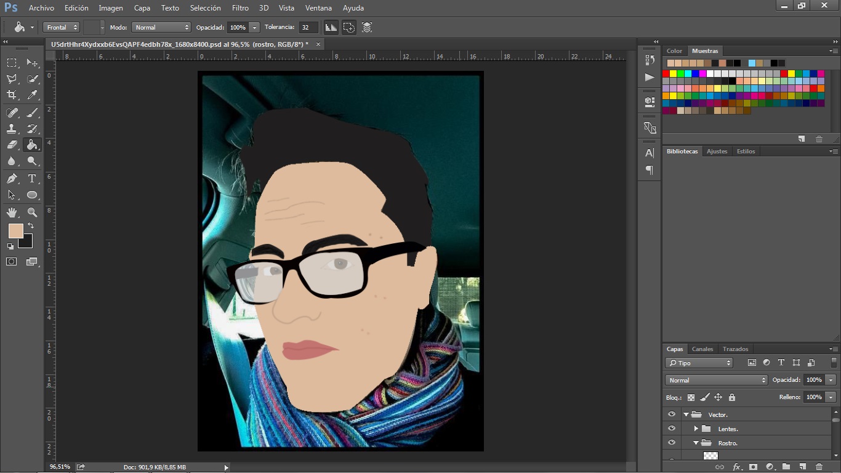Open the Frontal fill source dropdown
This screenshot has width=841, height=473.
61,27
